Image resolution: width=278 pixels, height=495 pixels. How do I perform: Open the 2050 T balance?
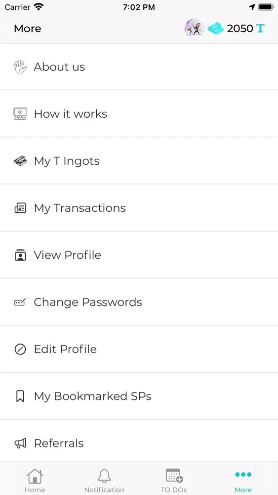point(245,28)
